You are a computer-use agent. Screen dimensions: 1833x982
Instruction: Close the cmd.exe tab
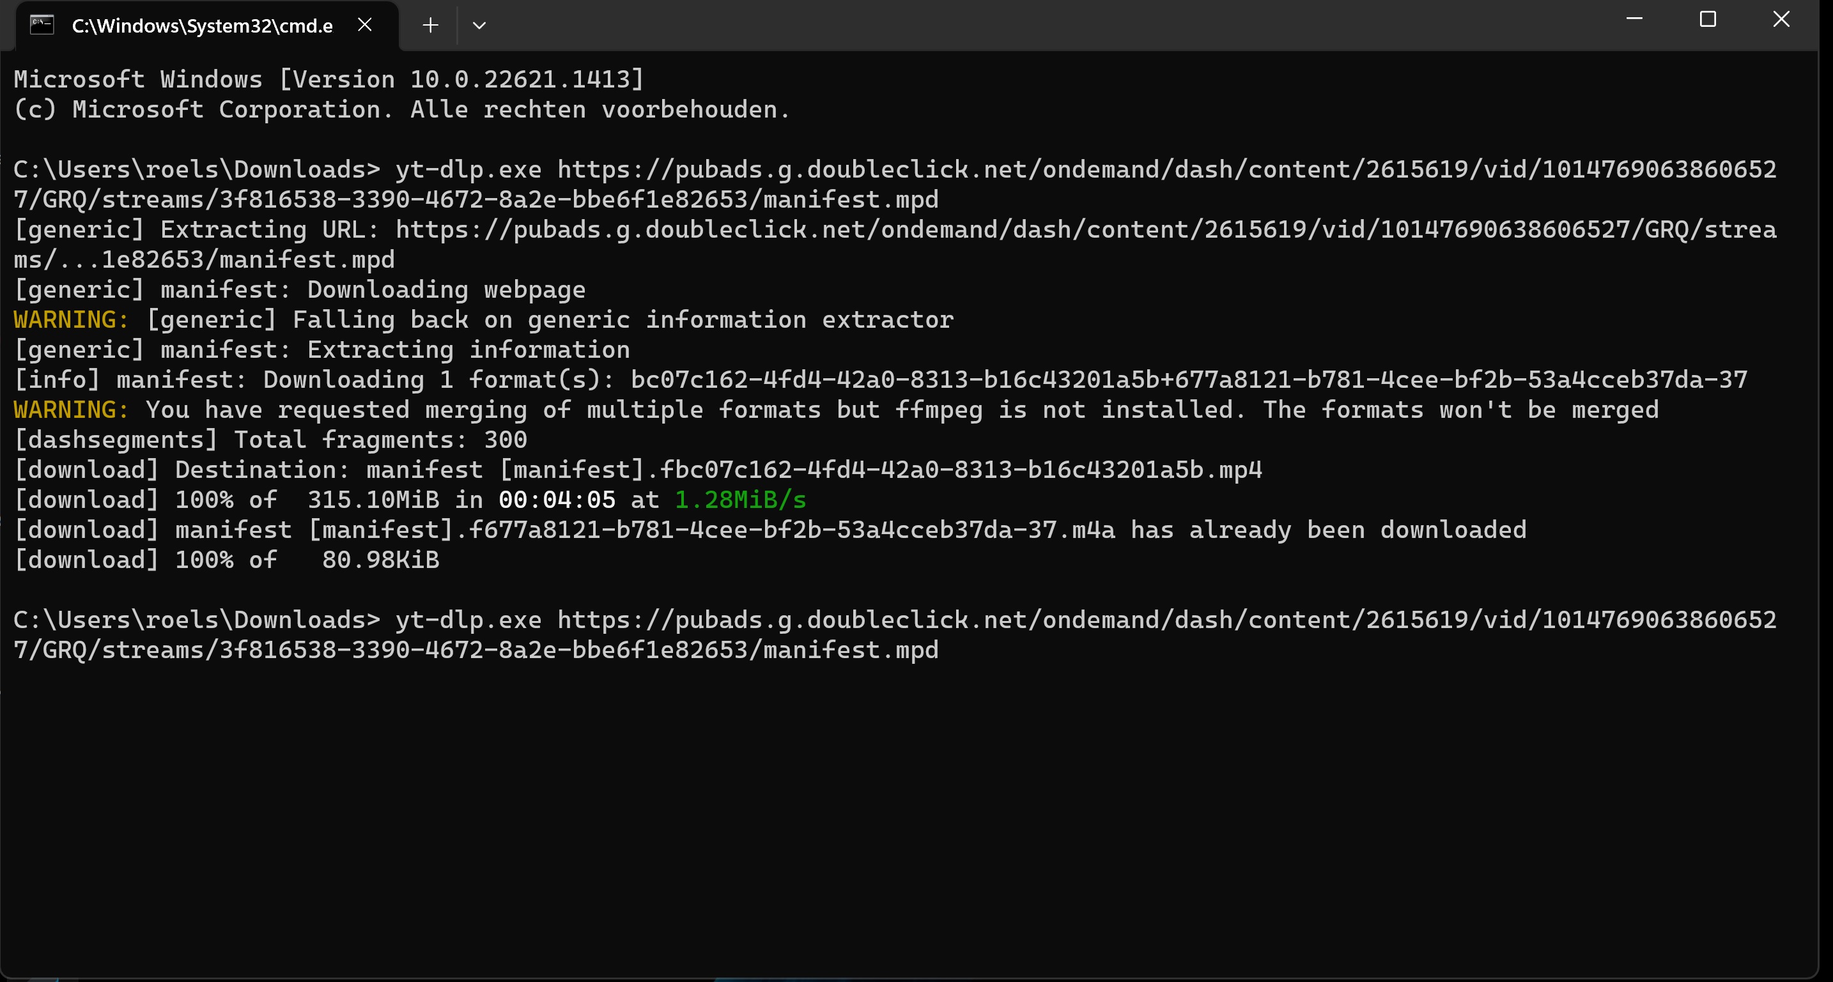click(365, 25)
